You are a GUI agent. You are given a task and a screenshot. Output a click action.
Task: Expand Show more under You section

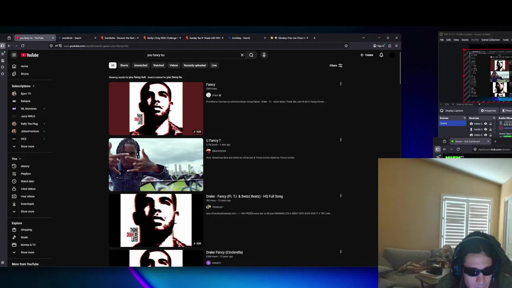pyautogui.click(x=27, y=211)
